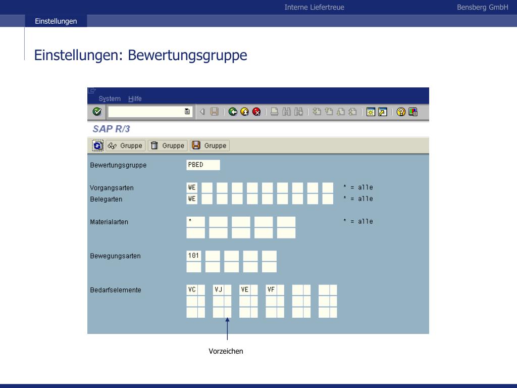Viewport: 517px width, 388px height.
Task: Click the Materialarten label
Action: point(109,222)
